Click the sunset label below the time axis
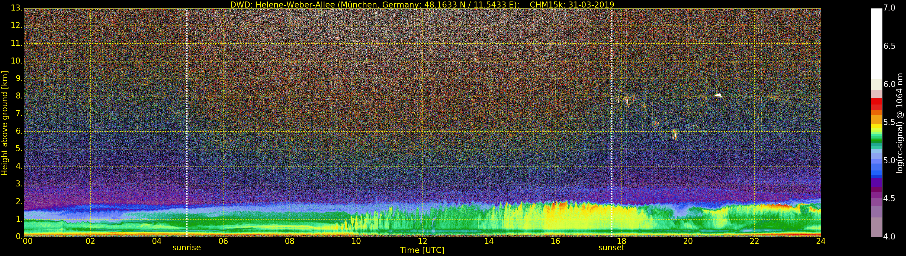 tap(611, 248)
